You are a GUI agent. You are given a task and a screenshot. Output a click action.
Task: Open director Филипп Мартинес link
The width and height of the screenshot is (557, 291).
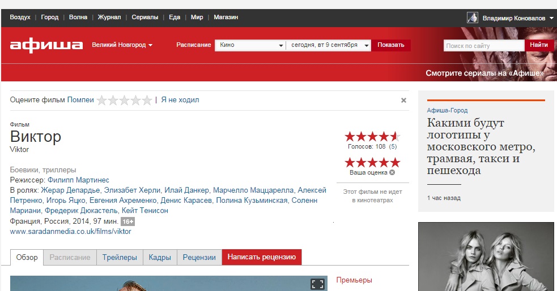(x=79, y=180)
